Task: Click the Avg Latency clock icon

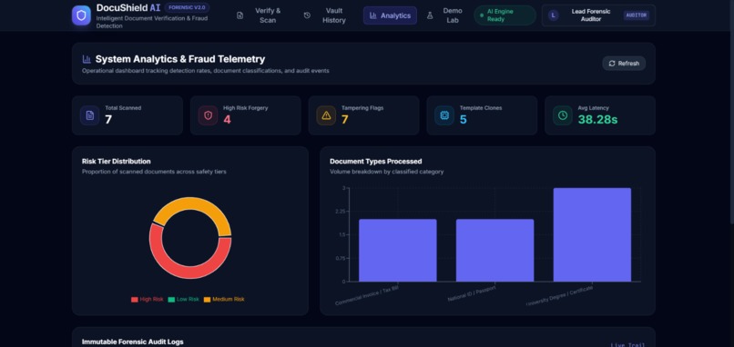Action: (563, 115)
